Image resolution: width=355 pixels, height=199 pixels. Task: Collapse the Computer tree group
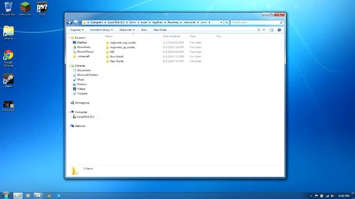click(69, 112)
